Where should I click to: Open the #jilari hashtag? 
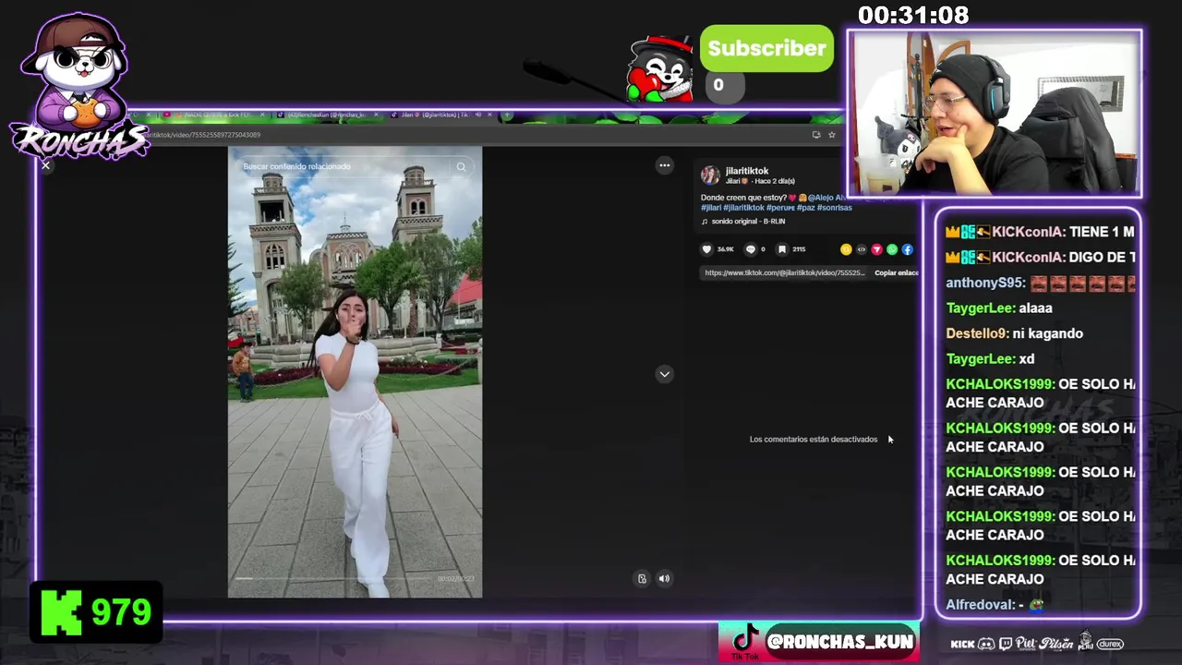pyautogui.click(x=711, y=208)
